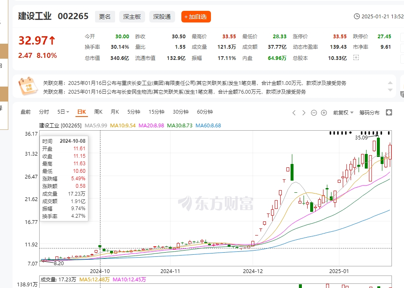Expand more quote fields icon beside 总股本
404x288 pixels.
click(356, 57)
